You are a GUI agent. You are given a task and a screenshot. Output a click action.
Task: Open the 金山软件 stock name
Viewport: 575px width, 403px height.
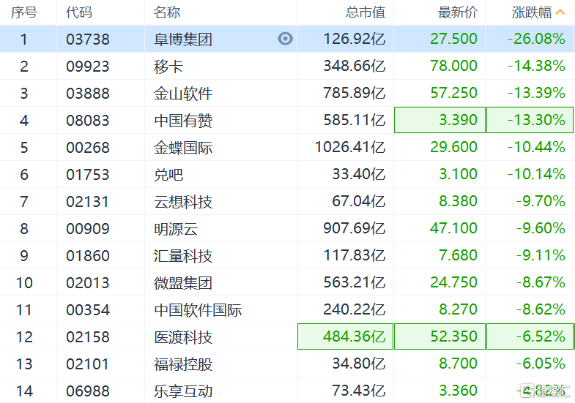pyautogui.click(x=183, y=94)
